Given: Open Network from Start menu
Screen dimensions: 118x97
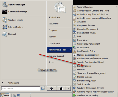Looking at the screenshot, I should (x=52, y=37).
